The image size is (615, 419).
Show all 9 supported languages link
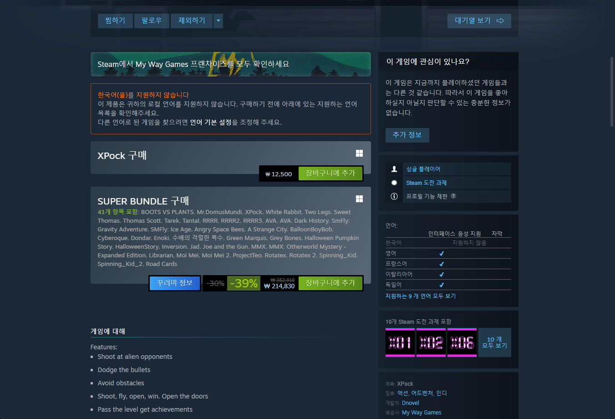click(x=421, y=296)
